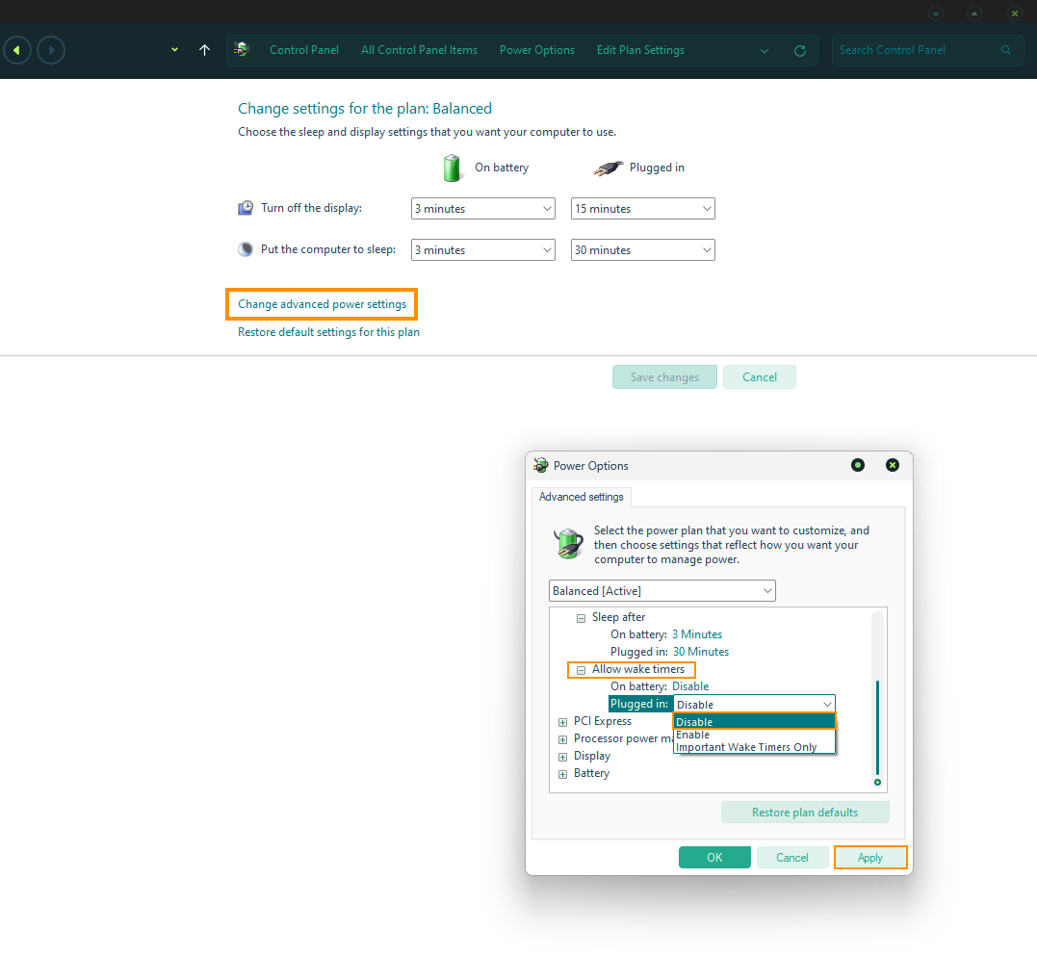Maximize the Control Panel window
1037x956 pixels.
click(974, 13)
